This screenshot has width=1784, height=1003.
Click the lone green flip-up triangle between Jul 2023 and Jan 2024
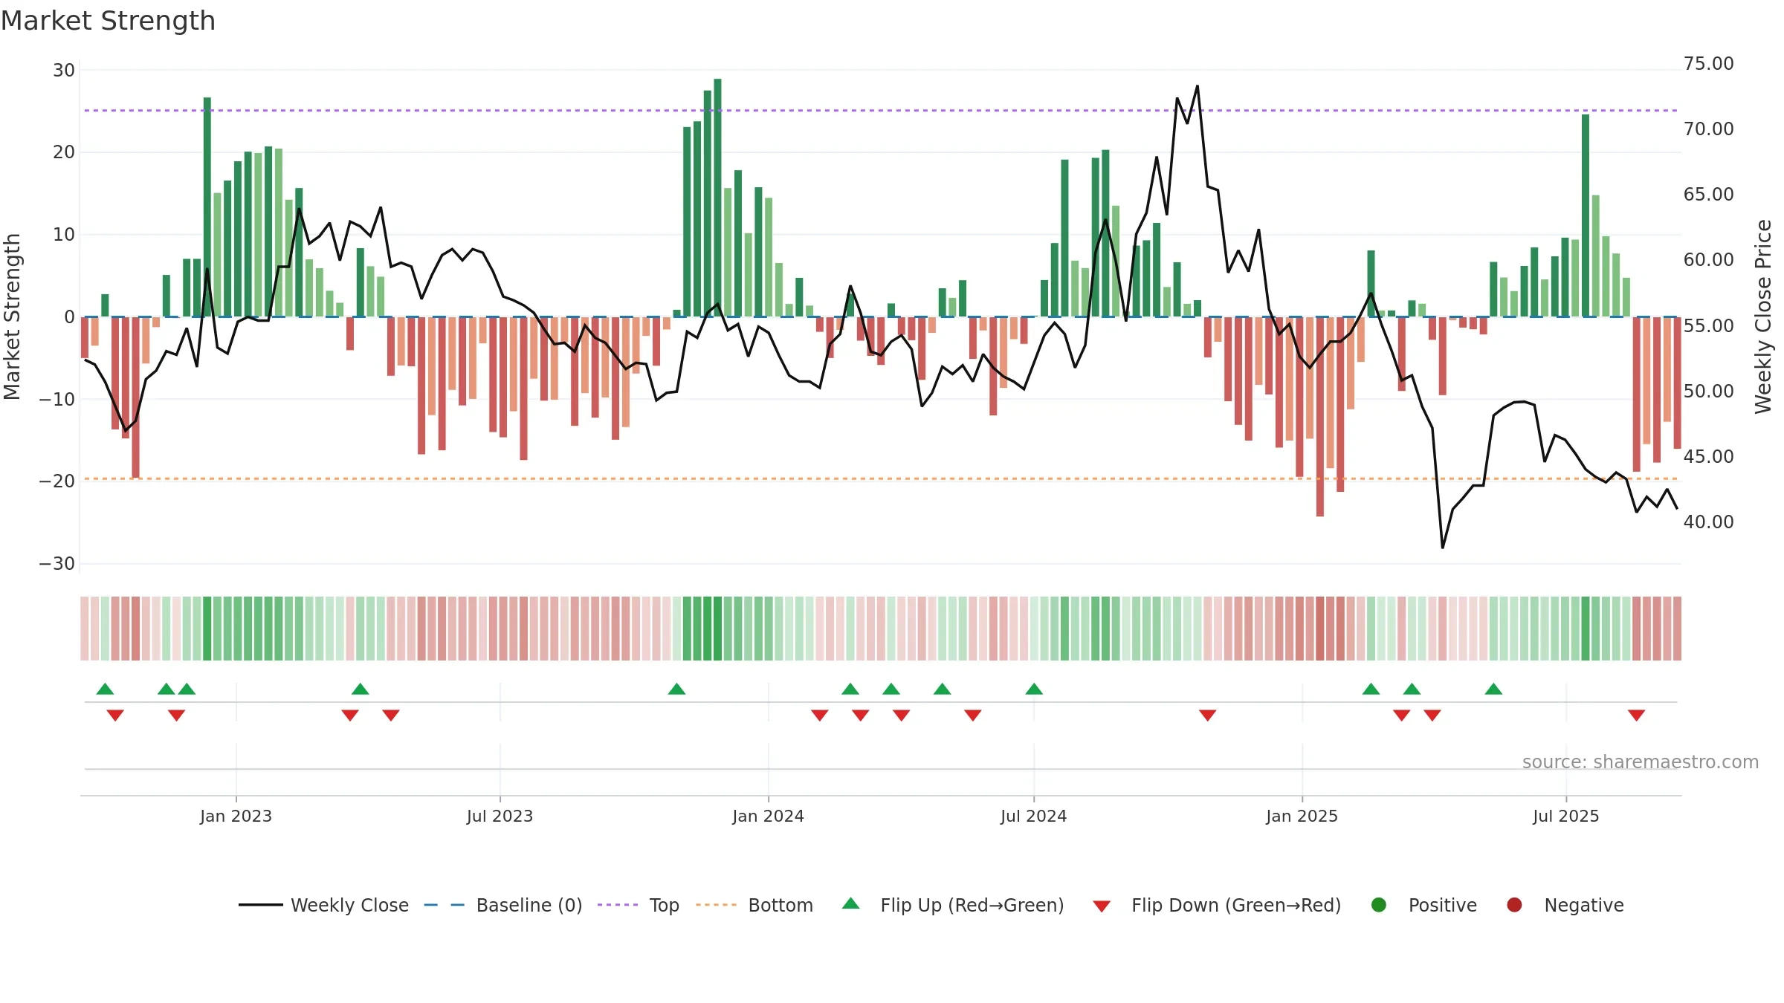676,689
